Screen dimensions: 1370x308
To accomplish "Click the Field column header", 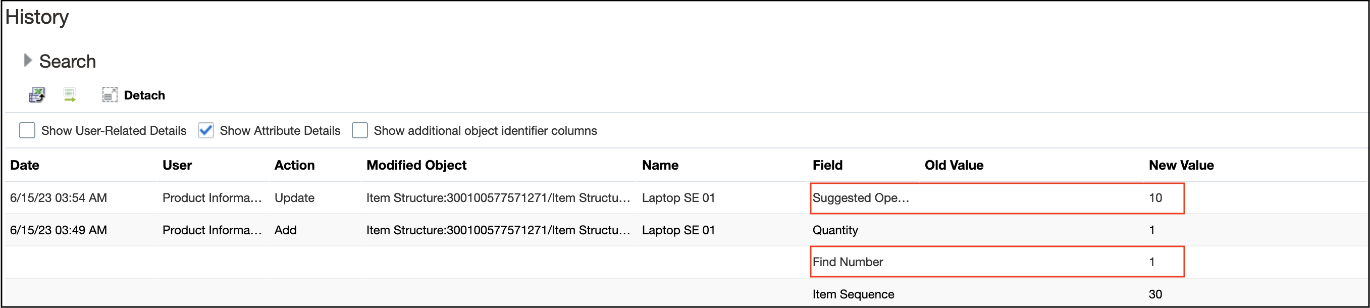I will pos(827,165).
